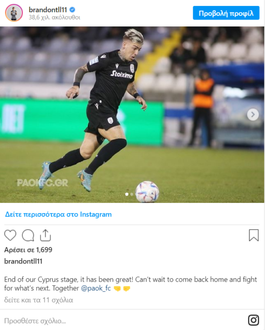Click the blue verified badge beside brandontll11
The width and height of the screenshot is (265, 330).
click(x=72, y=10)
